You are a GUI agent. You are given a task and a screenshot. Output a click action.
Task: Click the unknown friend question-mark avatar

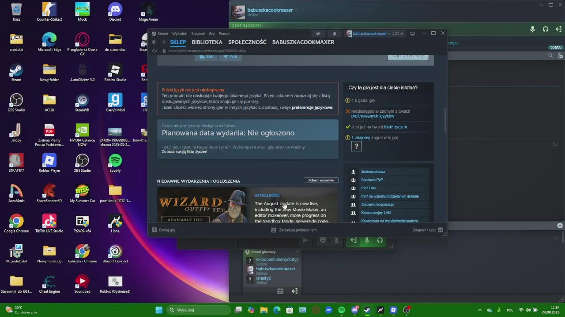coord(356,147)
